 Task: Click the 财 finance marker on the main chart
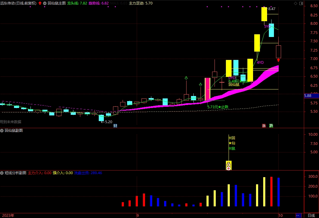click(x=115, y=126)
